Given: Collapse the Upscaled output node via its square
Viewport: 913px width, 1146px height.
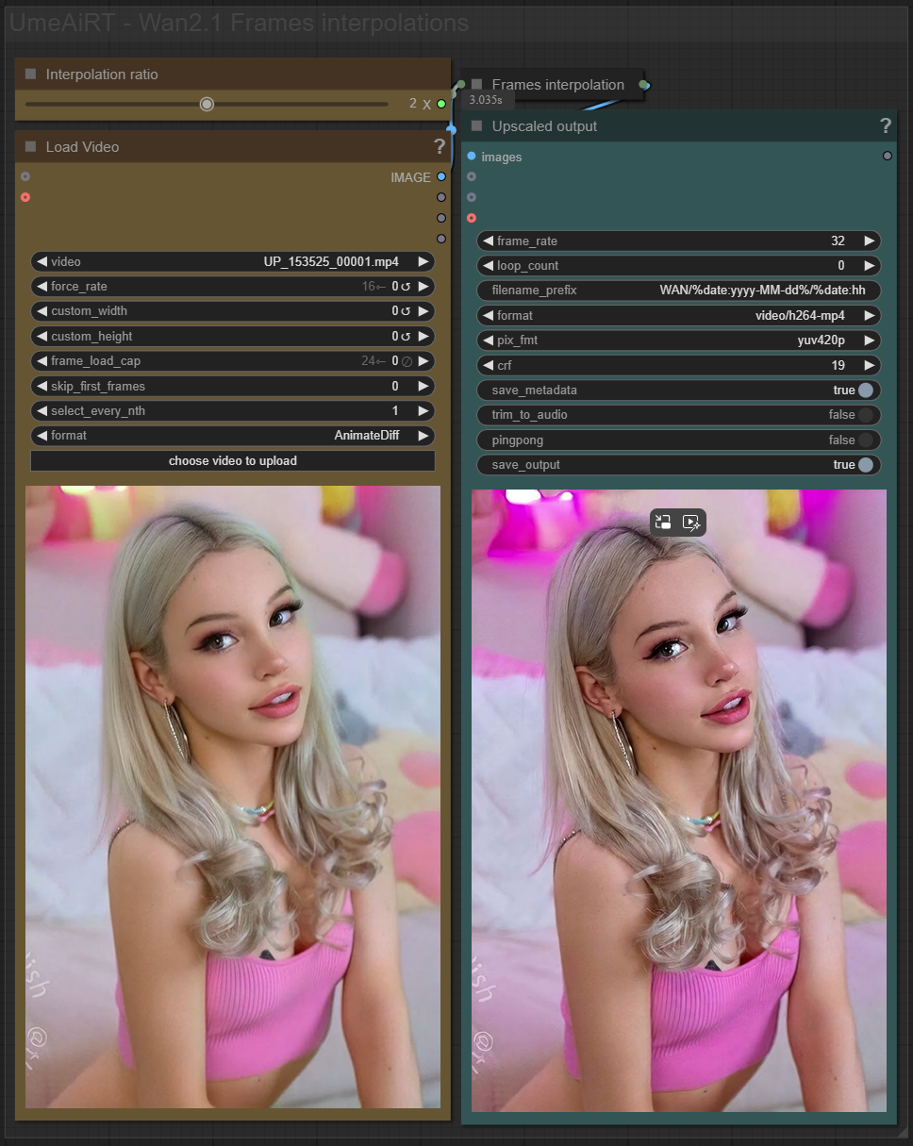Looking at the screenshot, I should [x=476, y=125].
